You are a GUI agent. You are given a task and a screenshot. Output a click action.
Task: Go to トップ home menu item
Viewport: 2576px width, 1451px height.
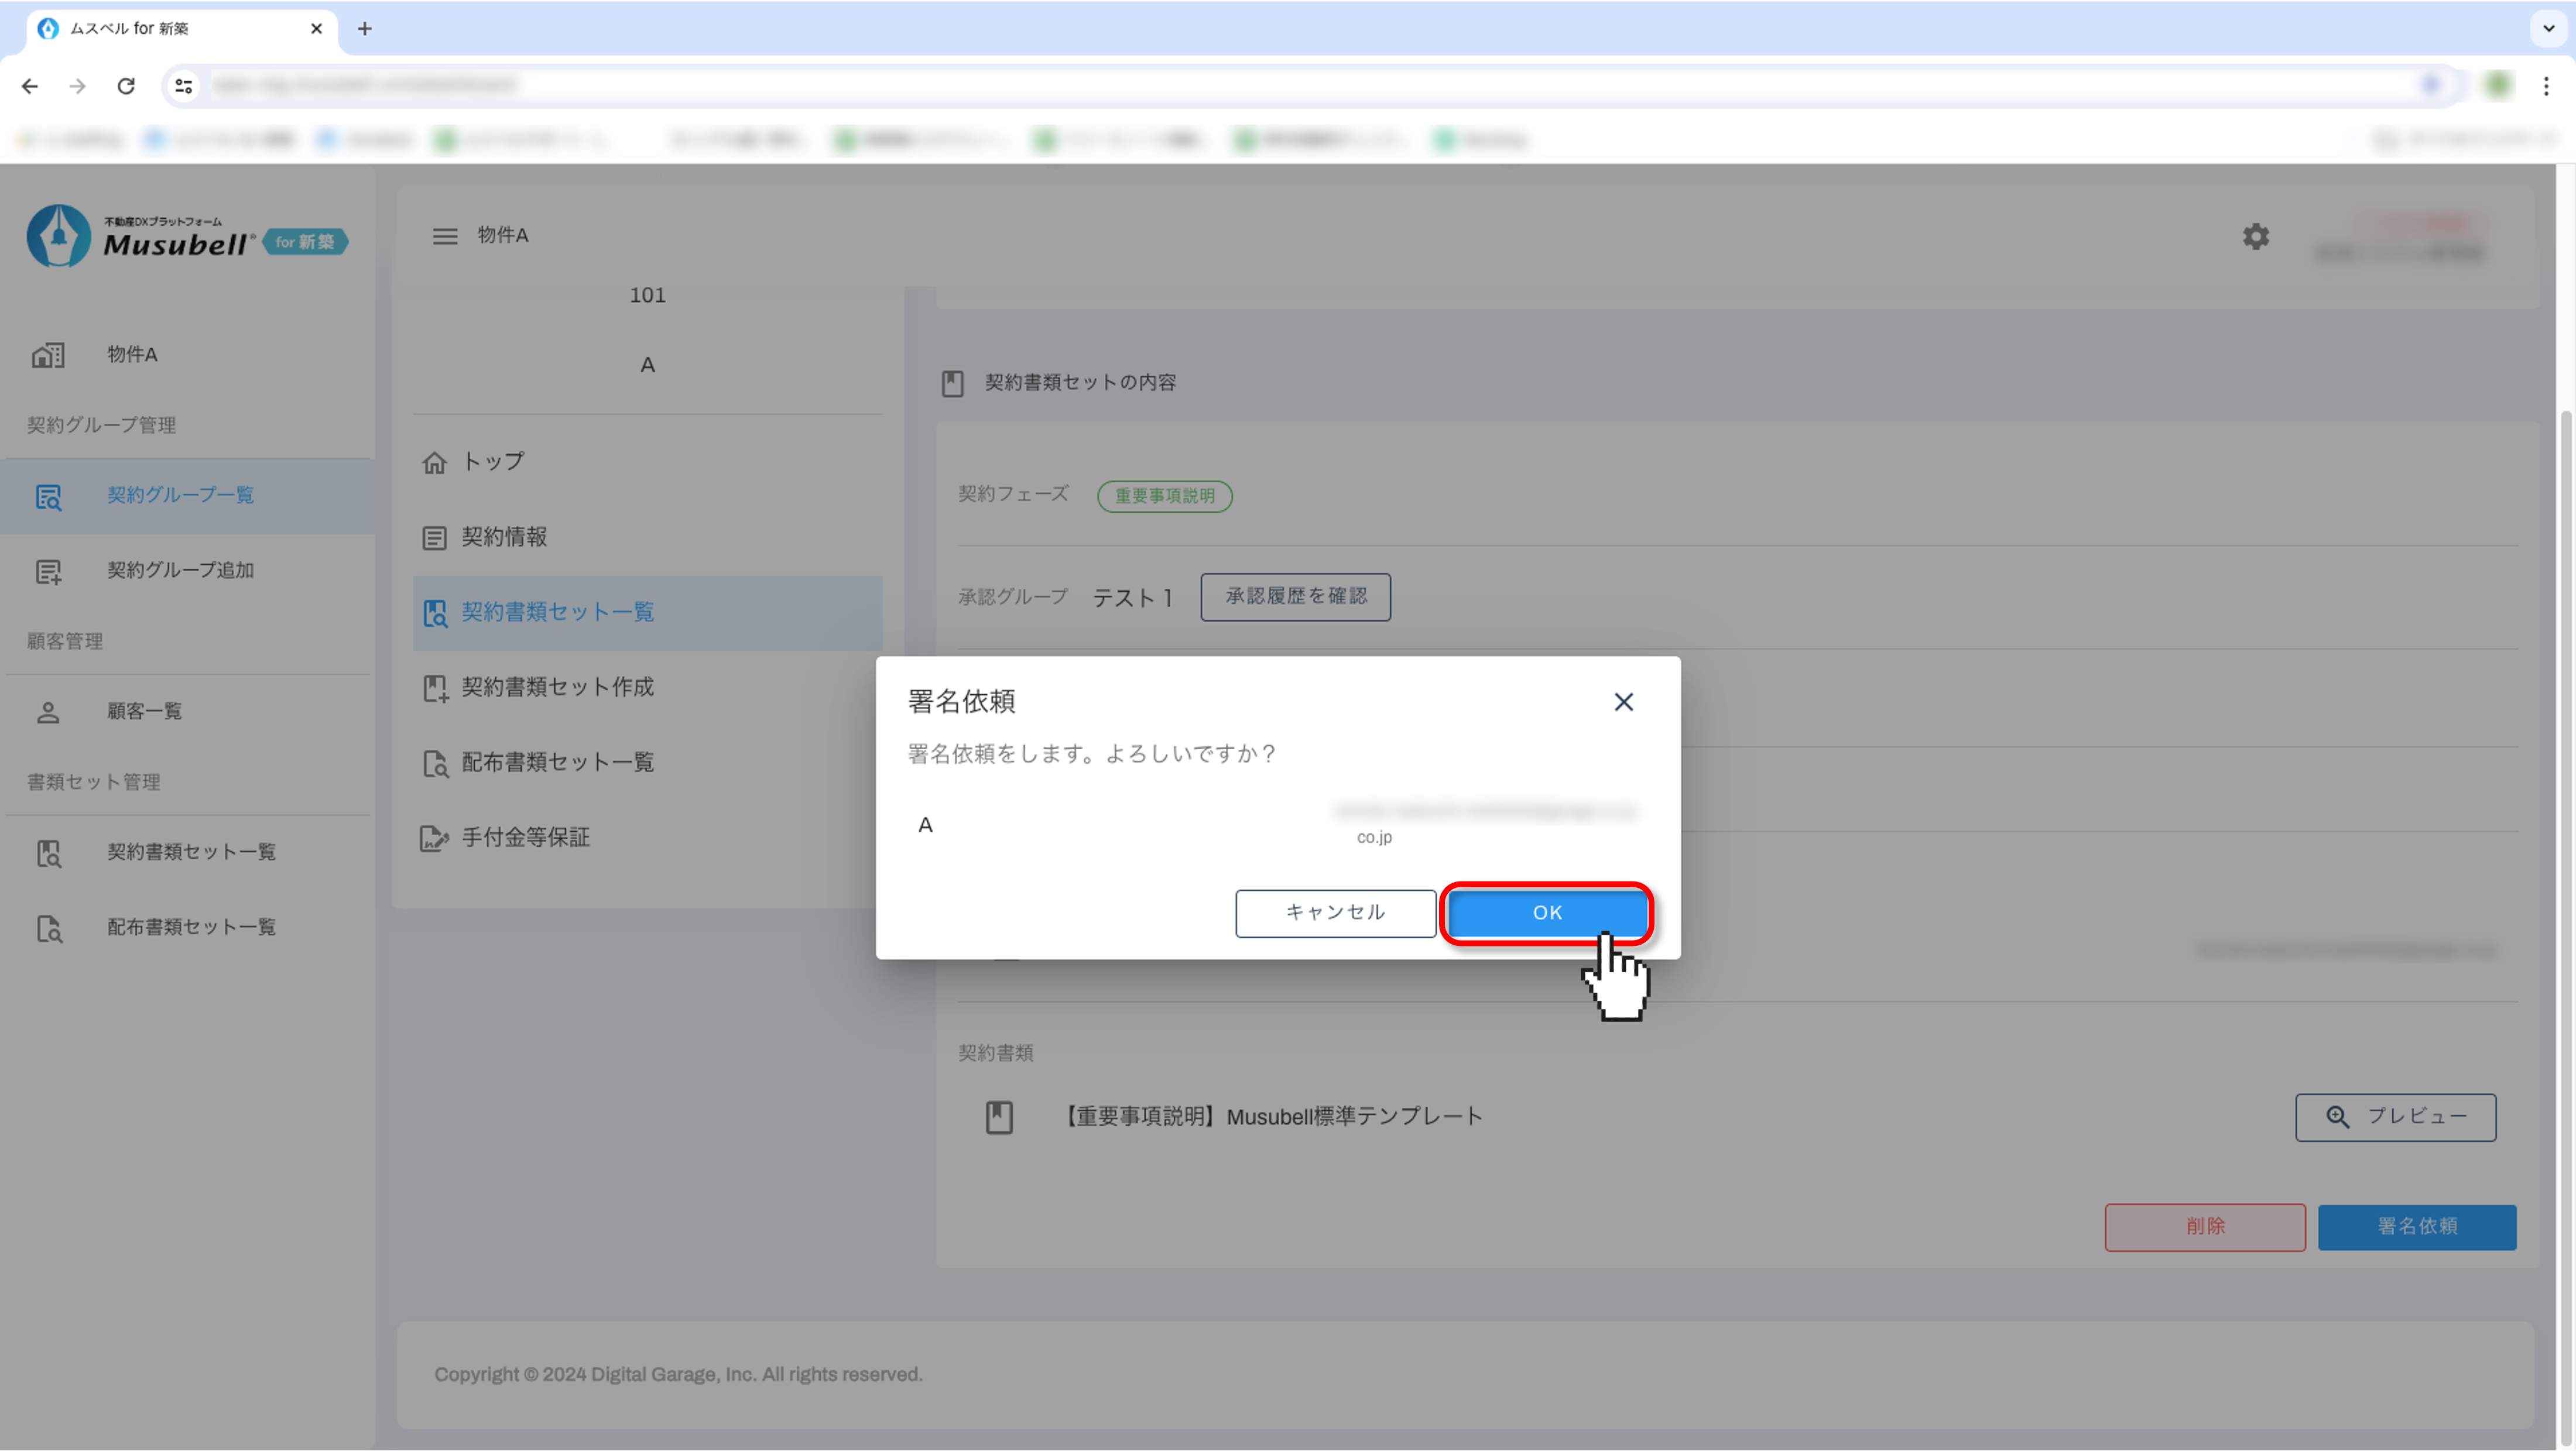coord(492,462)
